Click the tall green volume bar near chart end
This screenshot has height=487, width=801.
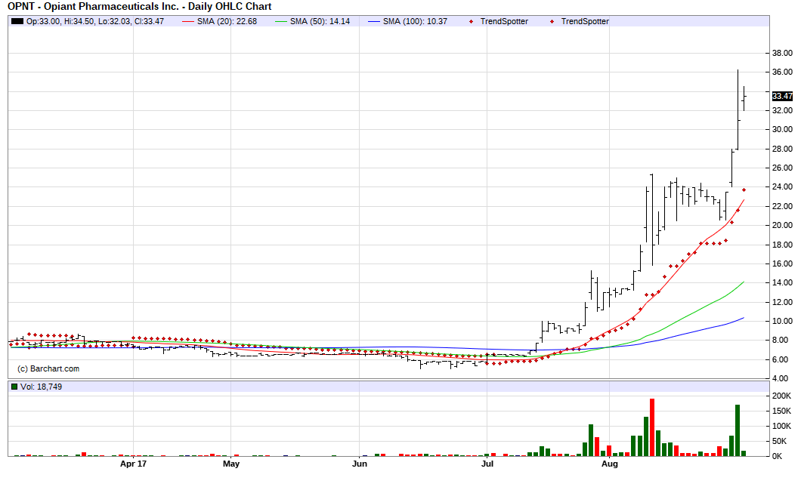pyautogui.click(x=737, y=430)
